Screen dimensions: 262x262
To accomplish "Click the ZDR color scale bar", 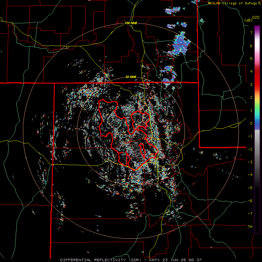I will coord(257,129).
